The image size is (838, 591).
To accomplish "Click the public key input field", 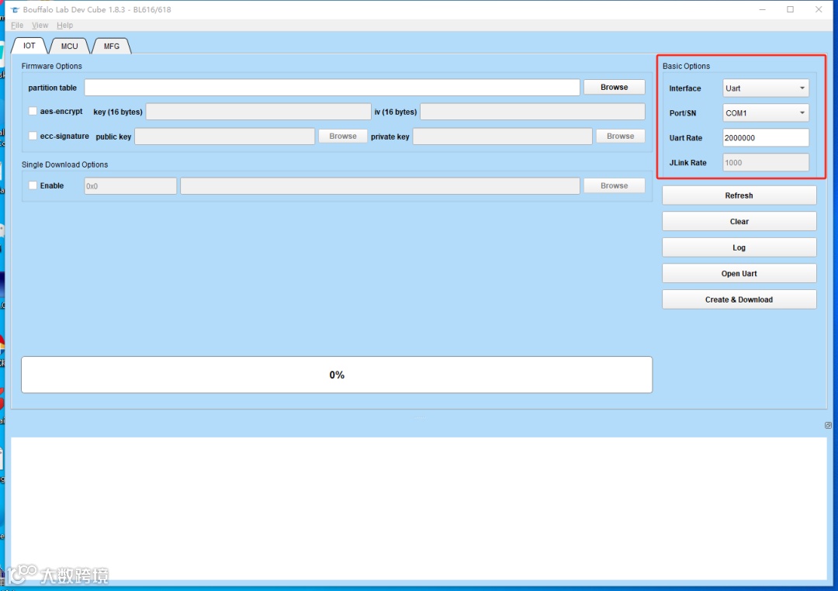I will tap(224, 137).
